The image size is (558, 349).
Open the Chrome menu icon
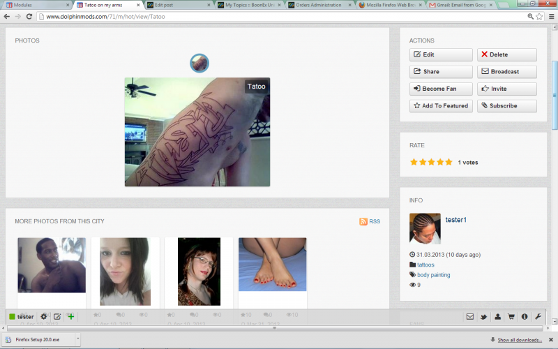pos(551,16)
